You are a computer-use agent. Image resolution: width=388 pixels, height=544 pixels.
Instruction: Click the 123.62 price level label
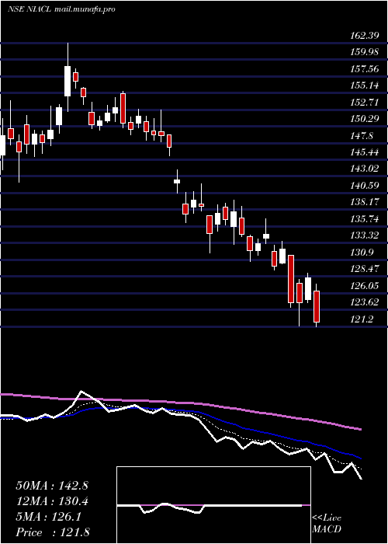[x=365, y=302]
